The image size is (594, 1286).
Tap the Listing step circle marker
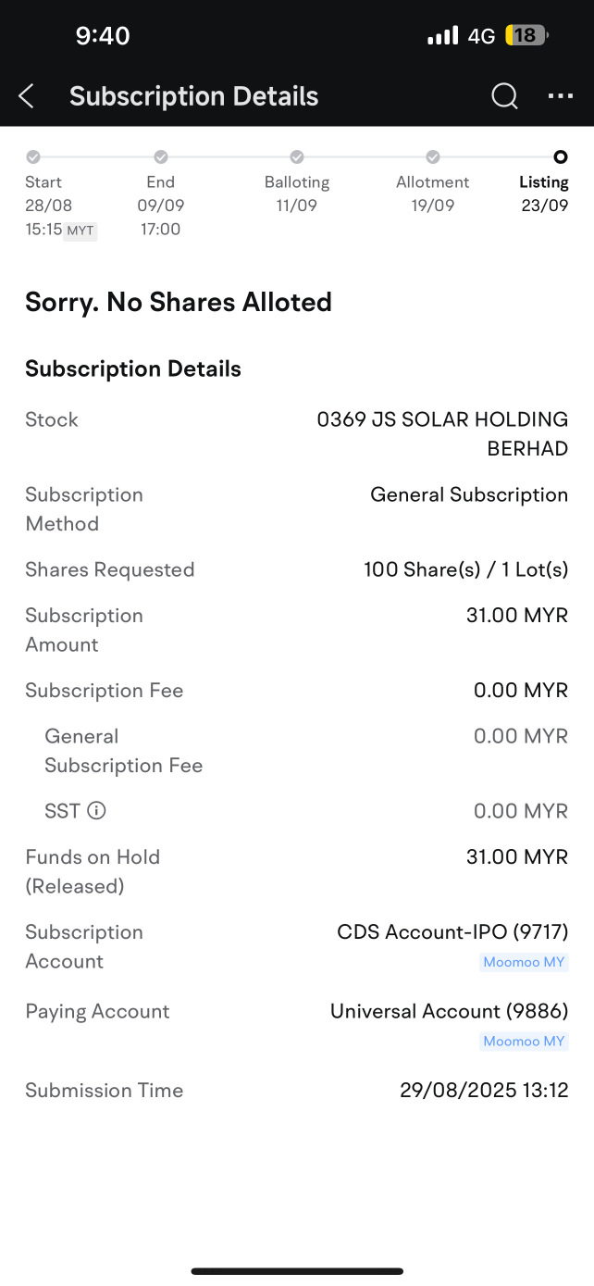point(560,157)
